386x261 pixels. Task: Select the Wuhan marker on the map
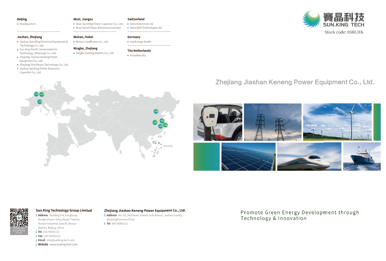click(155, 123)
